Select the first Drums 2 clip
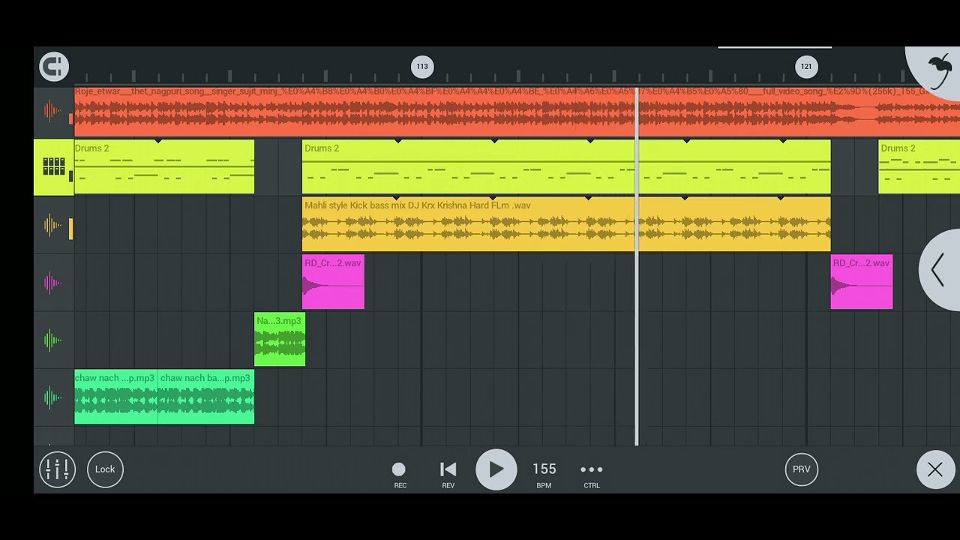 coord(164,167)
